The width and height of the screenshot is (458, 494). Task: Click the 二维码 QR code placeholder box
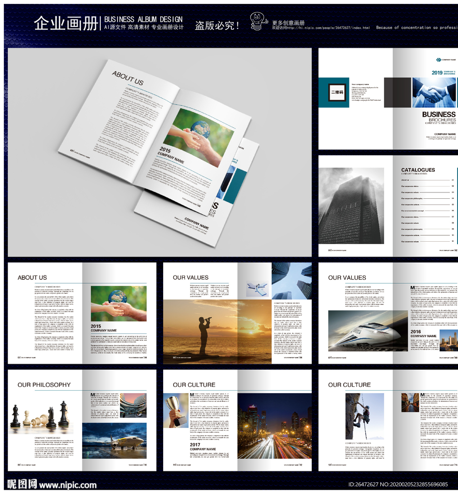(x=337, y=92)
